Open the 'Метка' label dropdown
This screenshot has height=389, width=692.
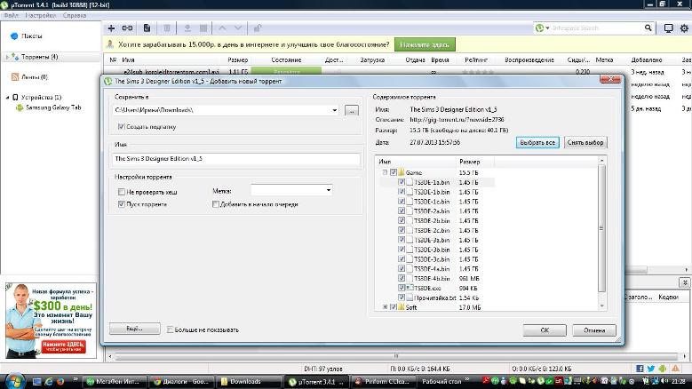coord(328,190)
